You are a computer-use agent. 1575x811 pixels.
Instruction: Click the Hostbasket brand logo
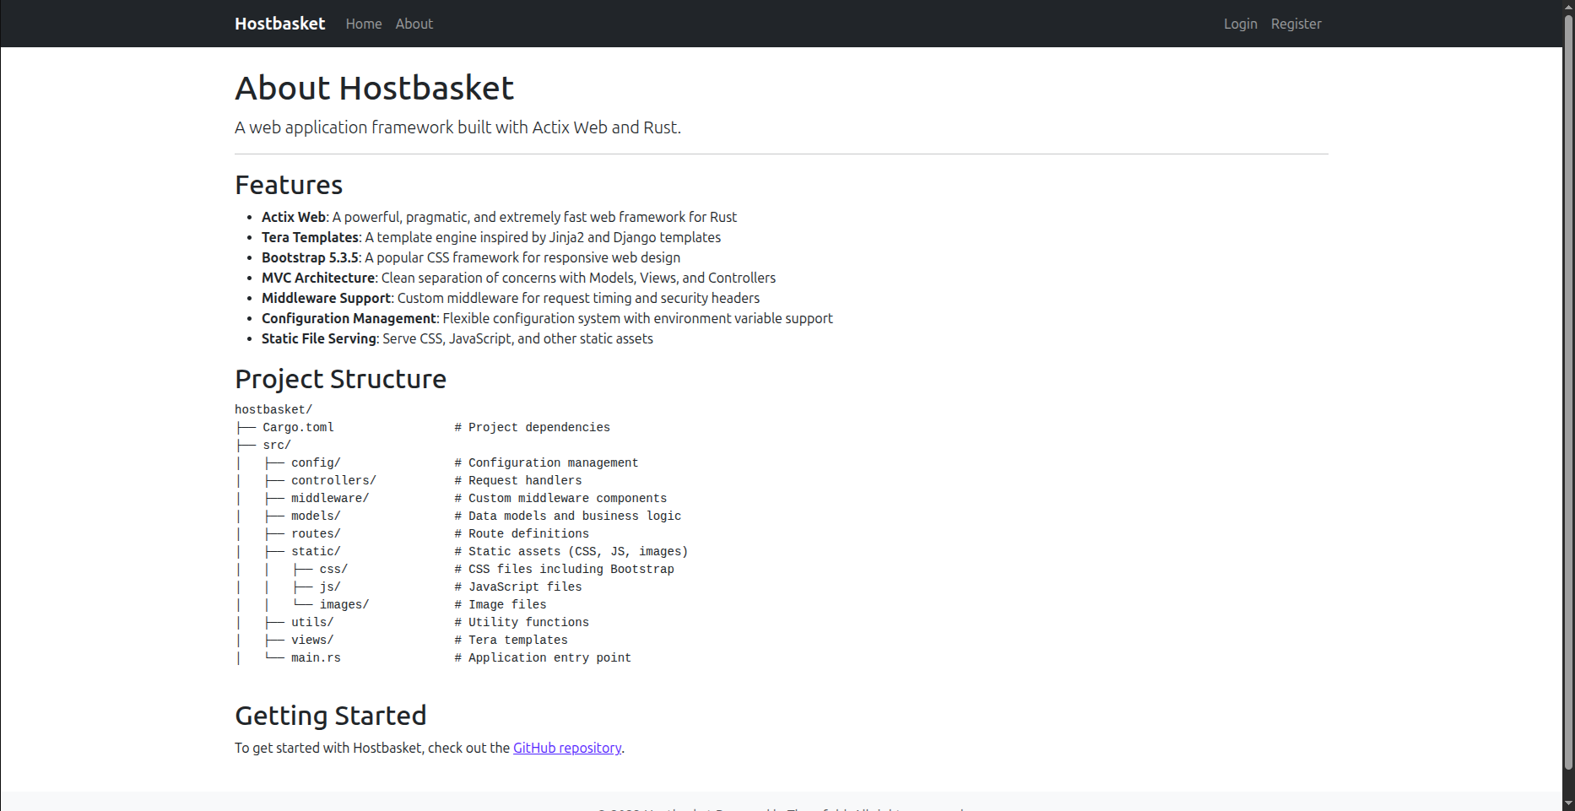[x=279, y=24]
